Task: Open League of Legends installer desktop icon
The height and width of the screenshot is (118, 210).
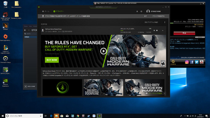Action: 5,49
